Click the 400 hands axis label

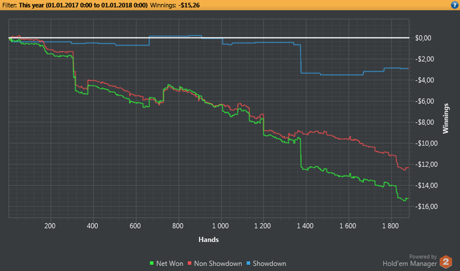click(93, 226)
